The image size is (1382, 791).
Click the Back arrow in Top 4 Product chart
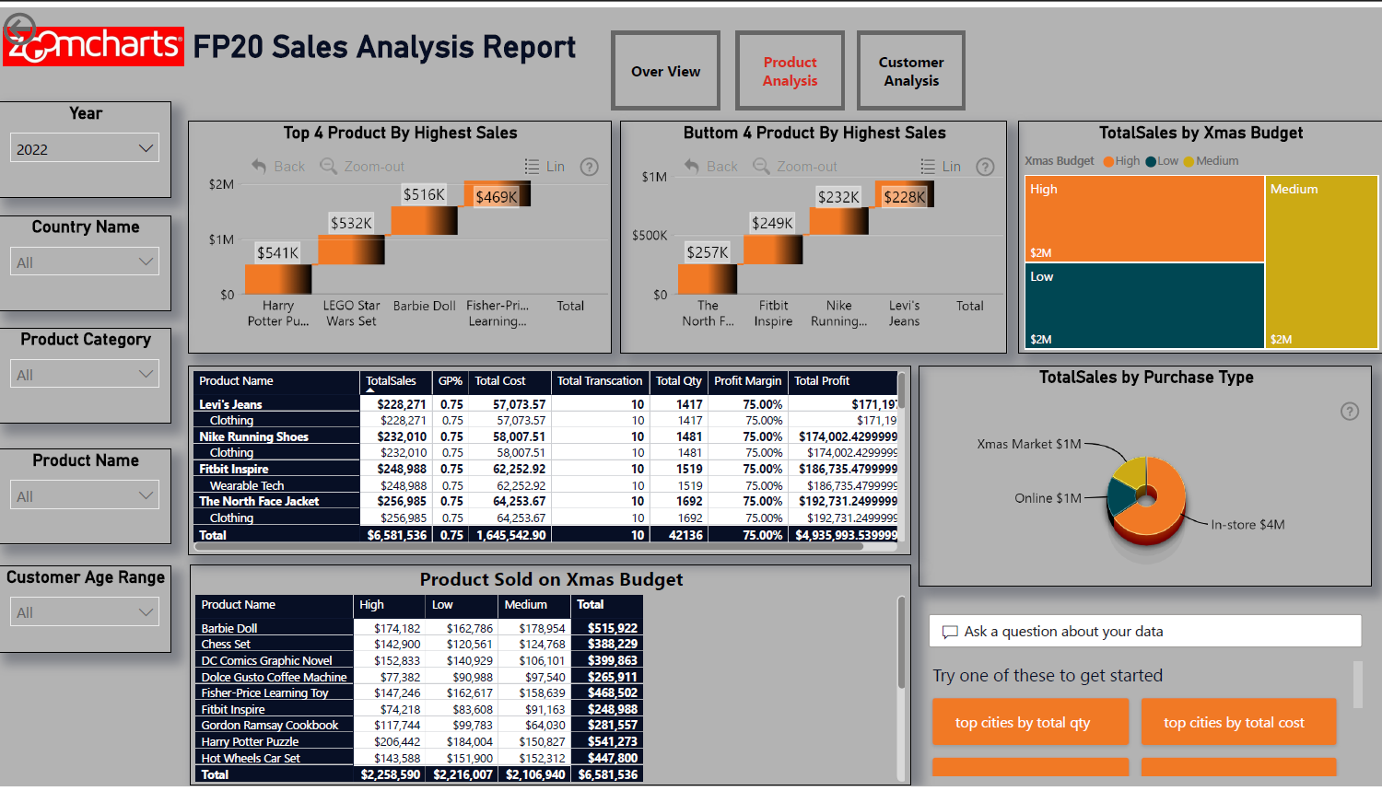(x=260, y=167)
